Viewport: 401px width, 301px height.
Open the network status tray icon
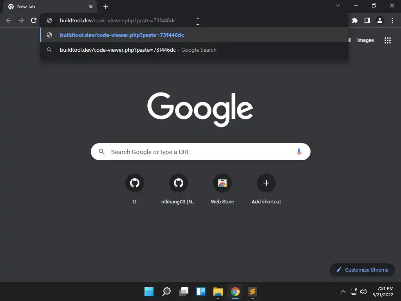[354, 292]
